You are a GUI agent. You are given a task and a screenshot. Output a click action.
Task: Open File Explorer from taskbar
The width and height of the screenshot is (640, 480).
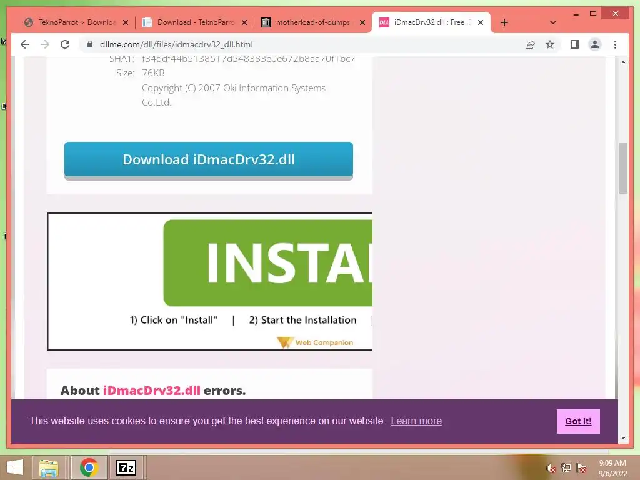(x=49, y=467)
